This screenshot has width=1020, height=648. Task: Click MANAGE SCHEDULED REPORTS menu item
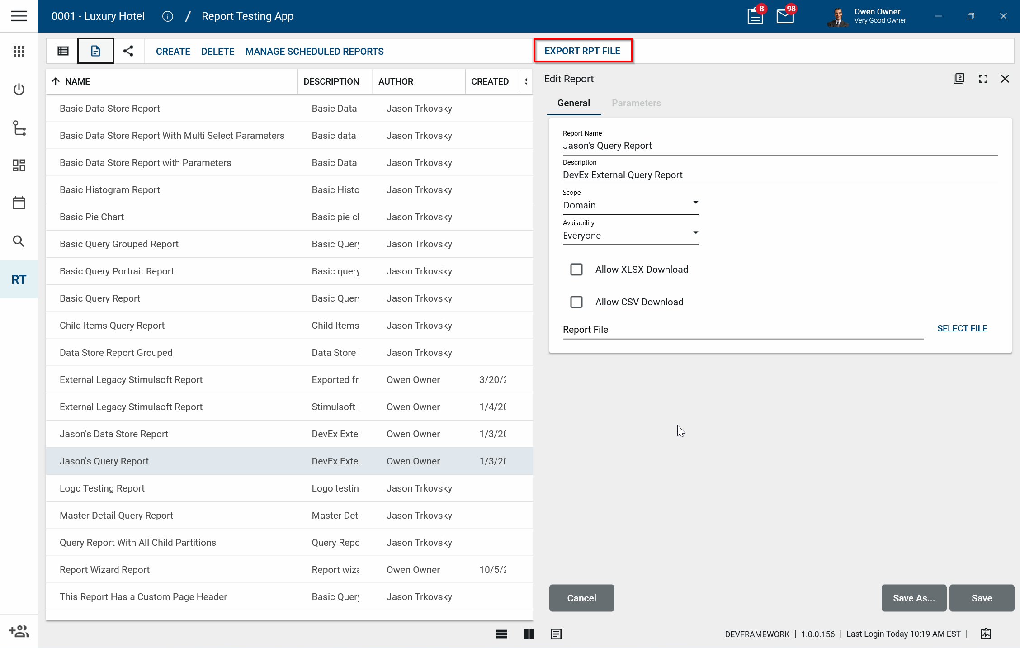pos(314,52)
